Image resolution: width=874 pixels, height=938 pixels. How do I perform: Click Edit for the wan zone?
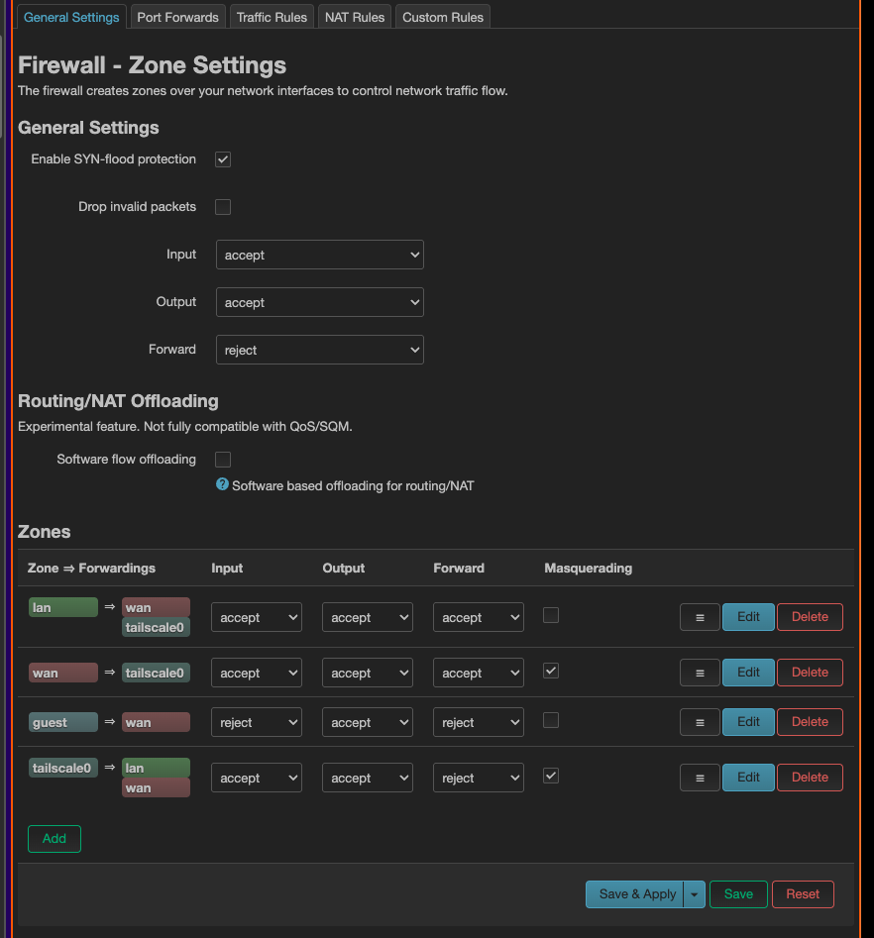pyautogui.click(x=748, y=673)
